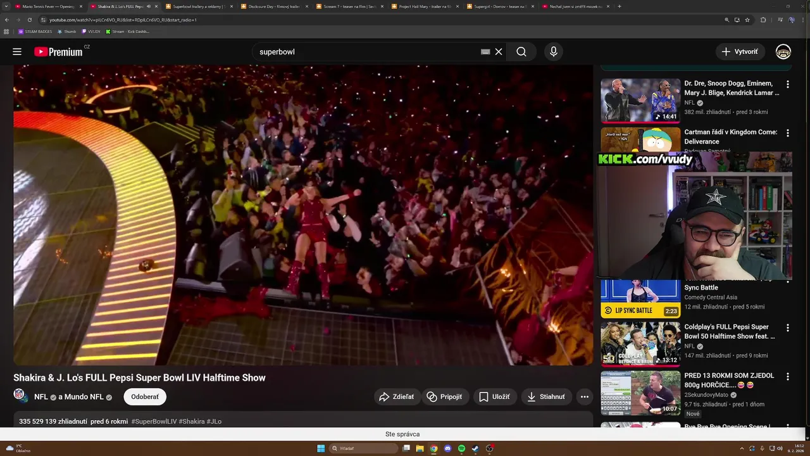The height and width of the screenshot is (456, 810).
Task: Switch to Project Hail Mary trailer tab
Action: click(x=424, y=6)
